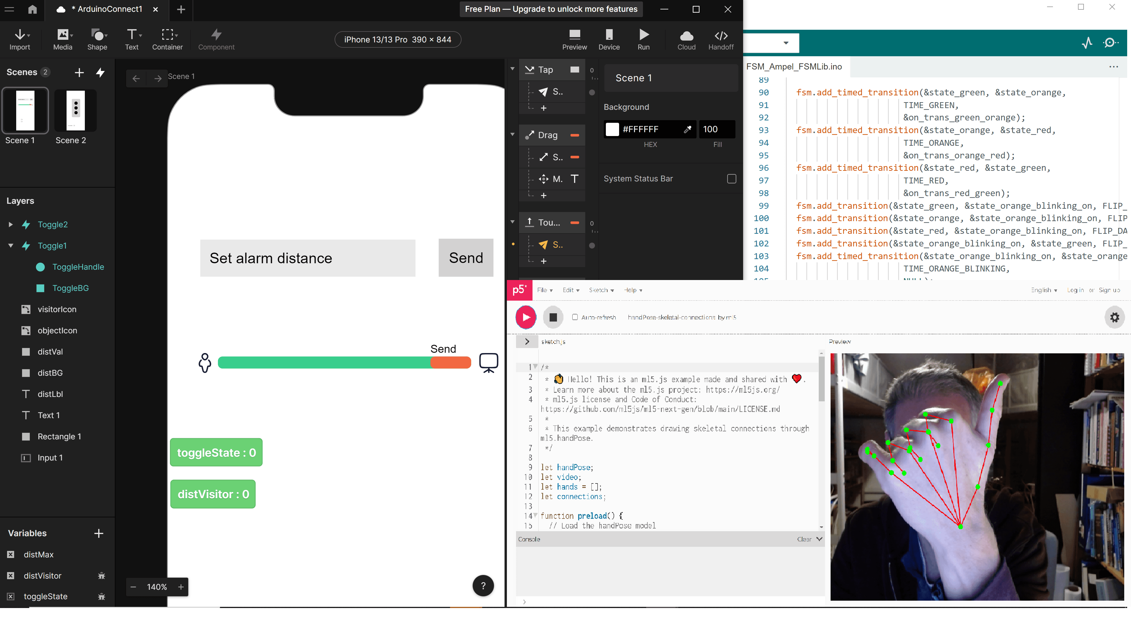The image size is (1131, 636).
Task: Open the device size selector iPhone 13/13 Pro
Action: pyautogui.click(x=397, y=39)
